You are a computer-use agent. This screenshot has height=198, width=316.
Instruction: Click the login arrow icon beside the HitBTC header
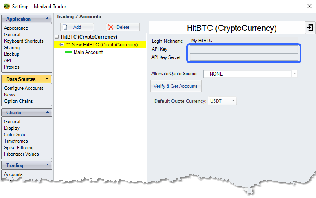coord(310,28)
